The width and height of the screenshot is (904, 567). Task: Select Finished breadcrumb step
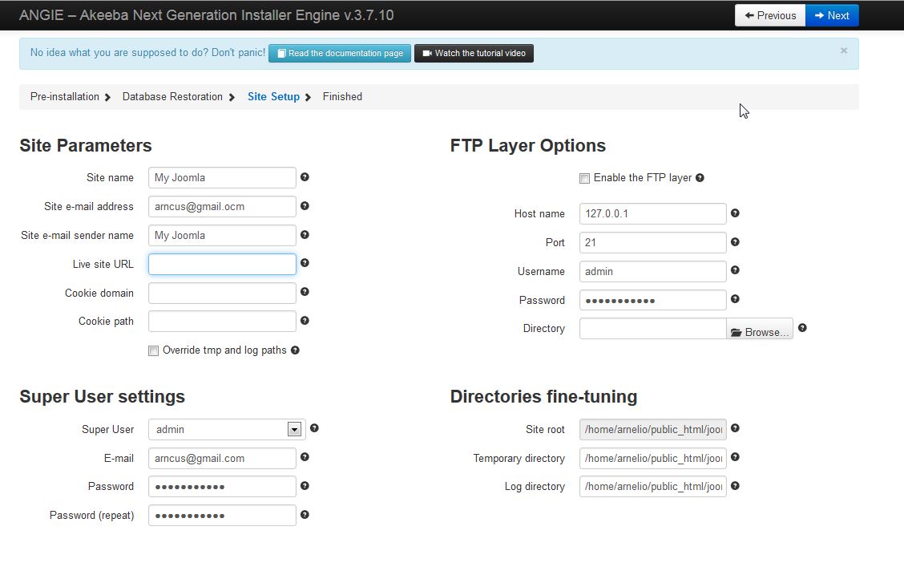[x=342, y=96]
